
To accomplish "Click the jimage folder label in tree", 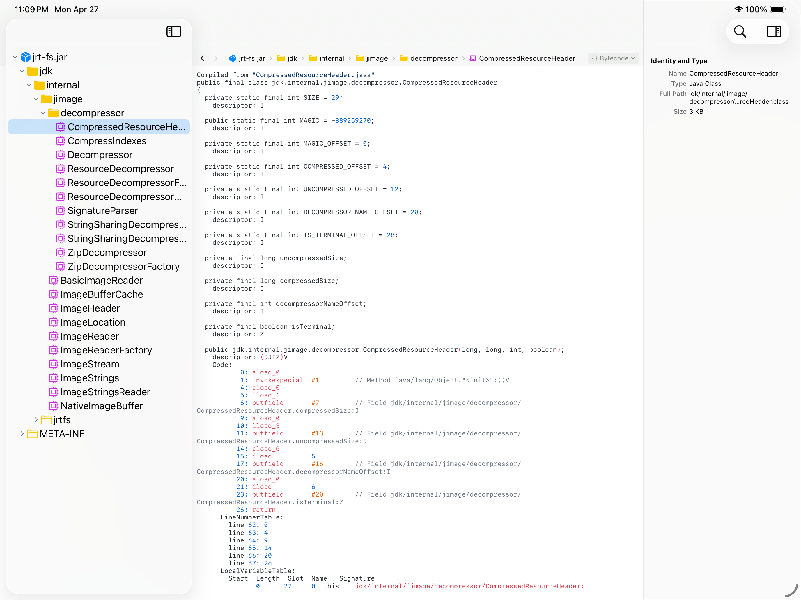I will 68,99.
